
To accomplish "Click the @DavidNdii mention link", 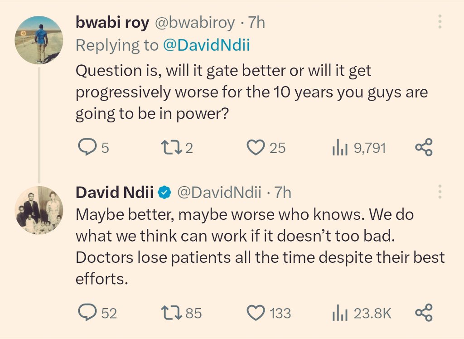I will coord(206,45).
